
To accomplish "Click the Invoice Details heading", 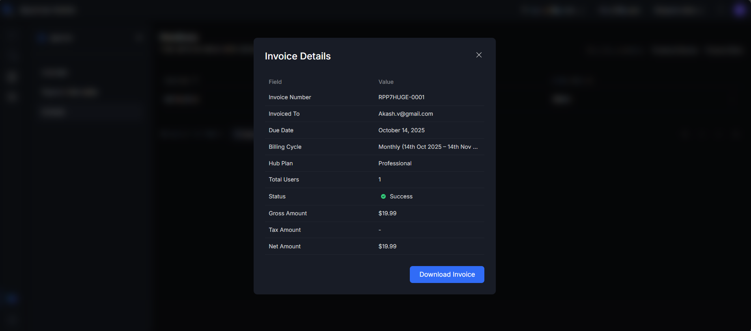I will click(297, 56).
